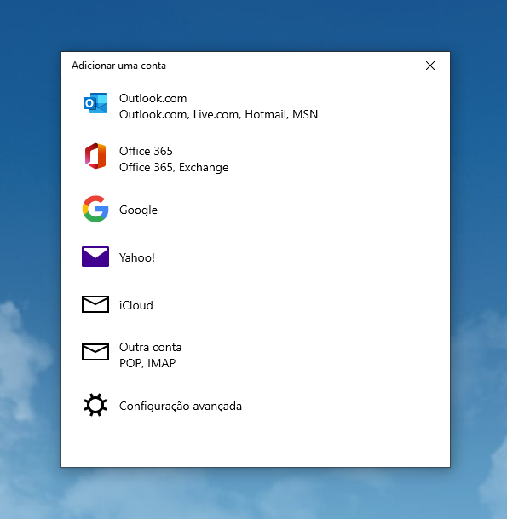Click the red Office 365 logo icon

pos(95,156)
